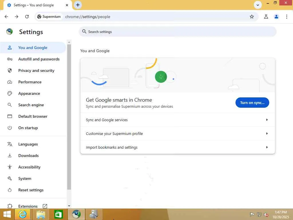Click the Accessibility person icon
This screenshot has height=220, width=293.
point(10,167)
